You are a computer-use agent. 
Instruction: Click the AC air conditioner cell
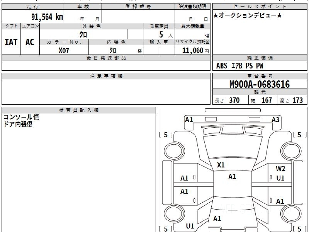pyautogui.click(x=30, y=42)
